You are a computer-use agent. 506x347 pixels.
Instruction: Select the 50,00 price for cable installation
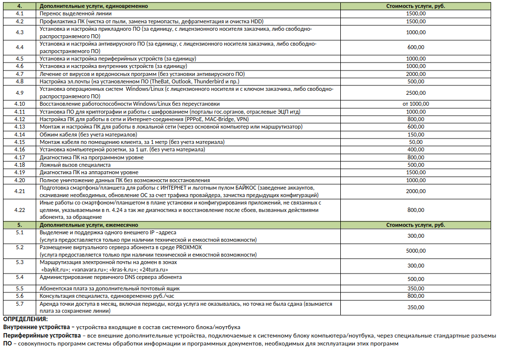[x=416, y=142]
